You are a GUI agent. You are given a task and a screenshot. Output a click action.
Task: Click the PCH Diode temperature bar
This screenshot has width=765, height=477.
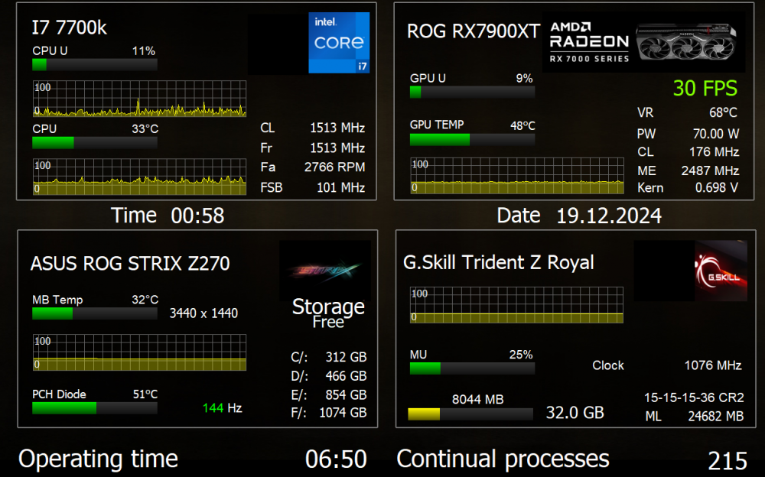point(95,408)
